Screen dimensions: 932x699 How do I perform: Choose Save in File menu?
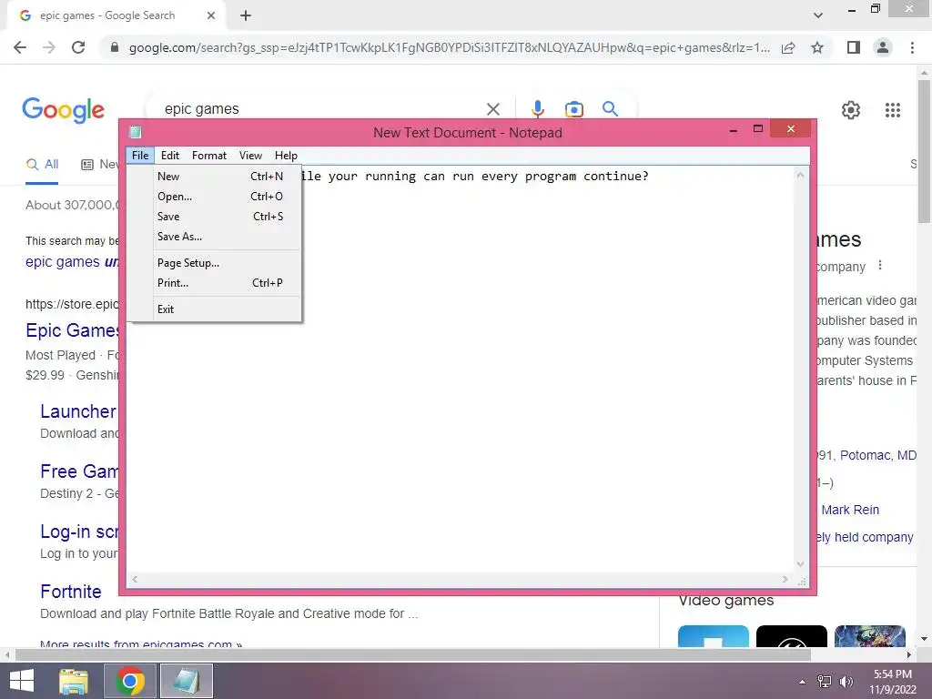(214, 217)
